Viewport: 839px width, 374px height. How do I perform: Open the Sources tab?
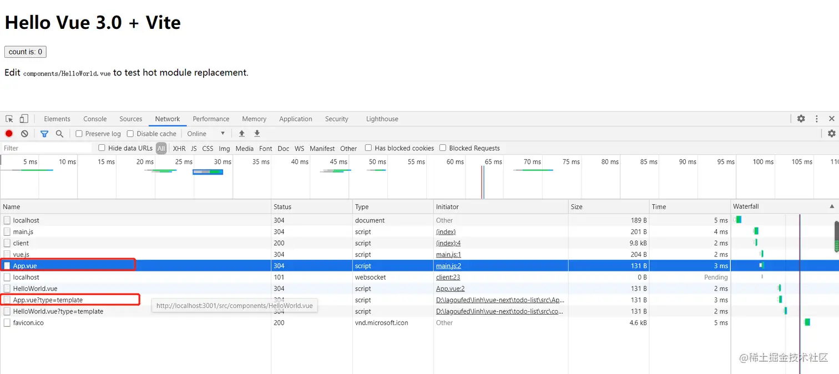(x=131, y=119)
